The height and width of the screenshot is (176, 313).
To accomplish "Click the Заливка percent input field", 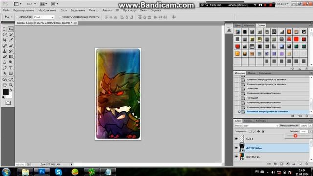I will coord(304,132).
